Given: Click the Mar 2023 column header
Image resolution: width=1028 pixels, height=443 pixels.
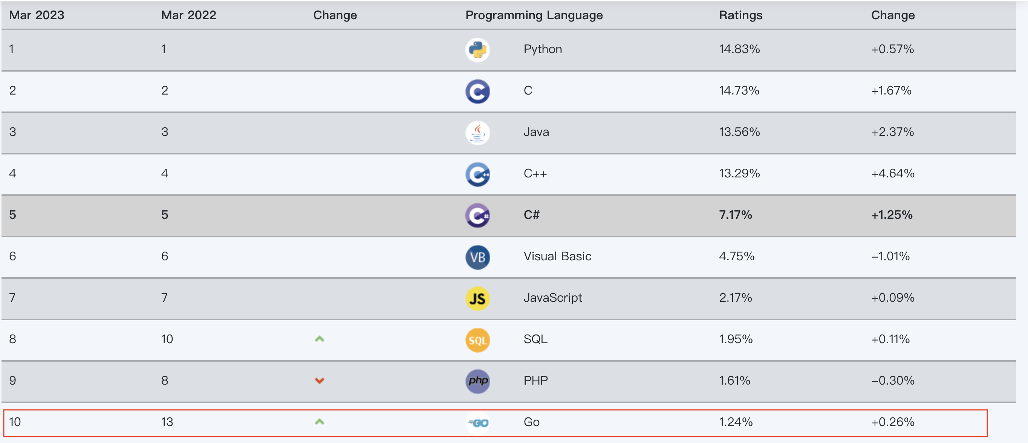Looking at the screenshot, I should coord(37,15).
